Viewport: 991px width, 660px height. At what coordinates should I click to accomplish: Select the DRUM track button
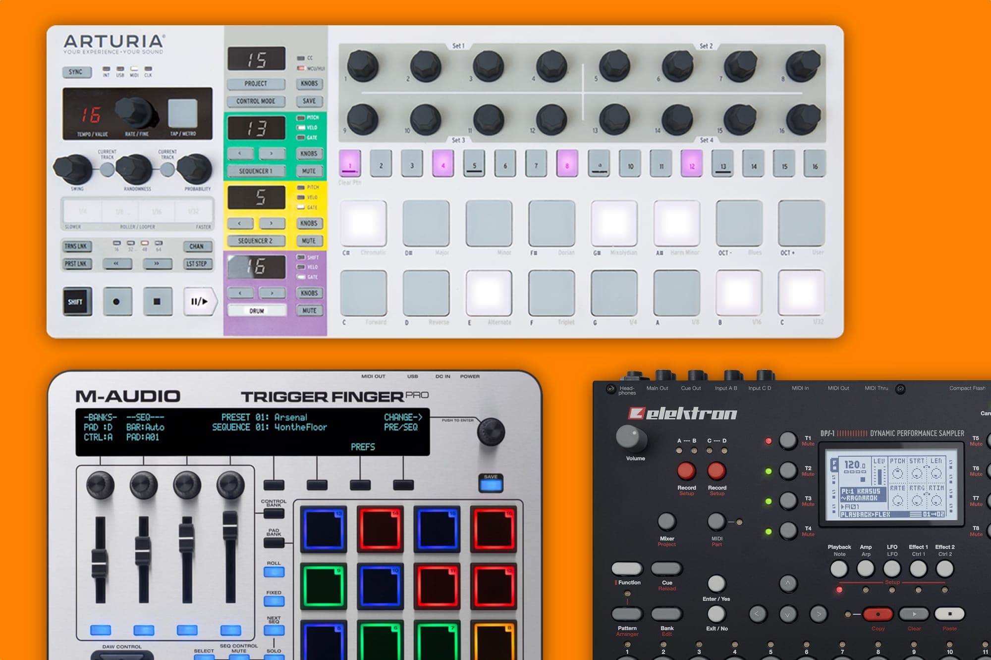pyautogui.click(x=257, y=311)
